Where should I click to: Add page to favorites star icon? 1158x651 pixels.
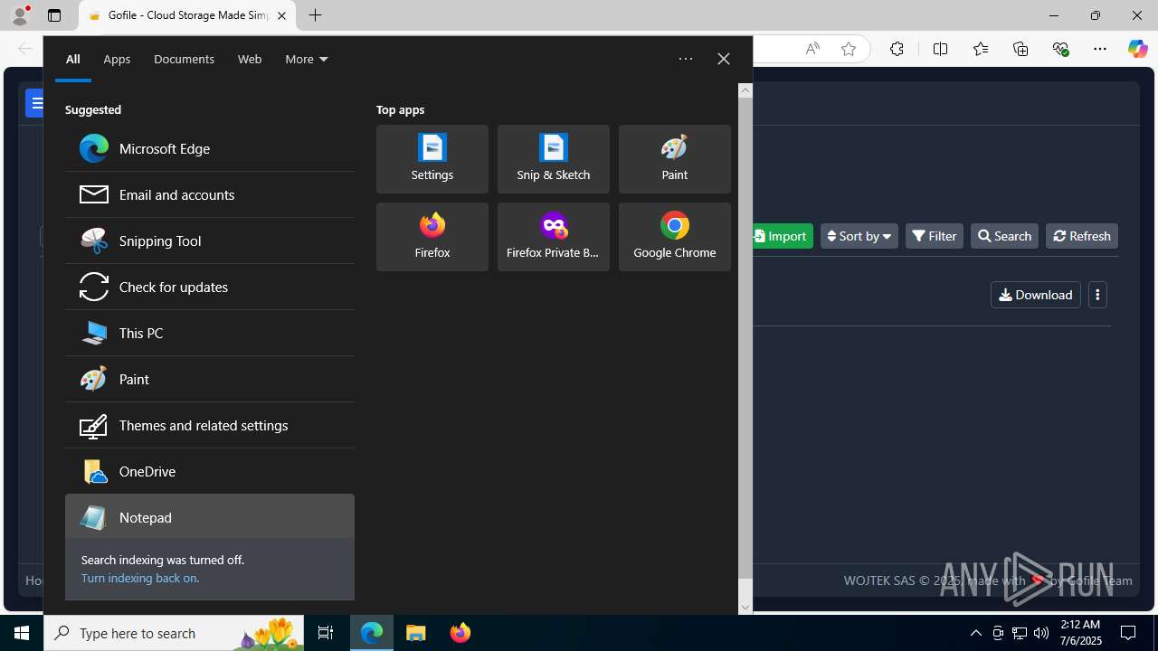[x=849, y=49]
